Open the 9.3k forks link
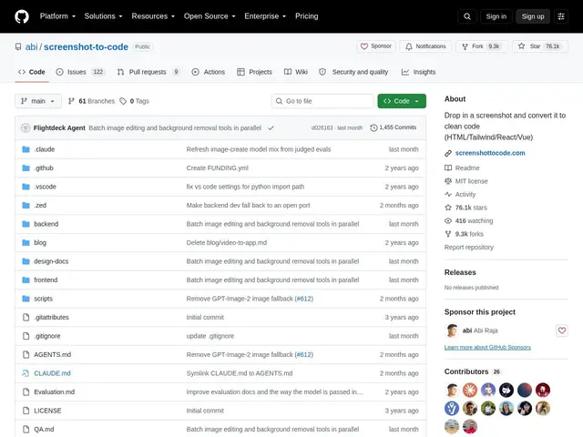This screenshot has height=437, width=583. pos(464,234)
